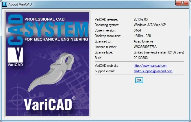
Task: Click the mailto:support@varicad.com link
Action: point(153,71)
